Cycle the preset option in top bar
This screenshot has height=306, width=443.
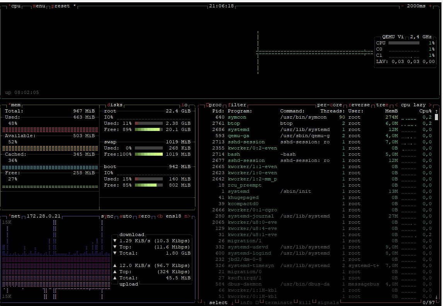tap(61, 6)
